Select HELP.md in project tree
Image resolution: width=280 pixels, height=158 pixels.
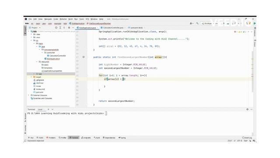tap(38, 83)
